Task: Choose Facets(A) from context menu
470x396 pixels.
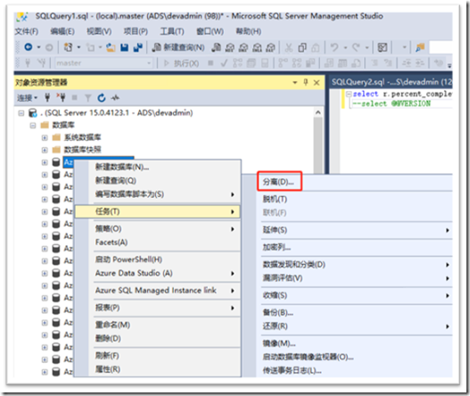Action: (157, 243)
